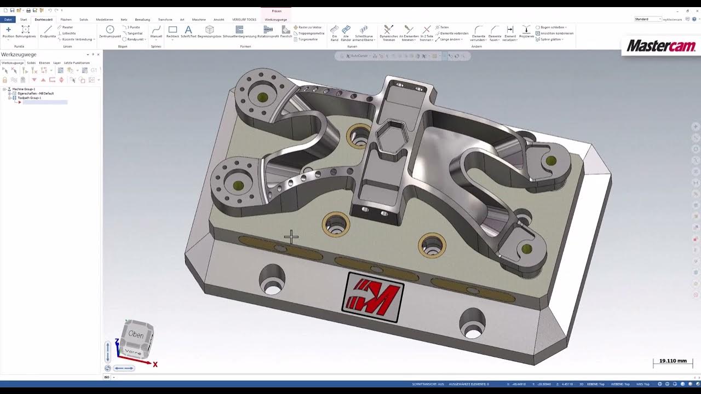Open the In 2 Teile trennen dropdown
The width and height of the screenshot is (701, 394).
tap(432, 40)
